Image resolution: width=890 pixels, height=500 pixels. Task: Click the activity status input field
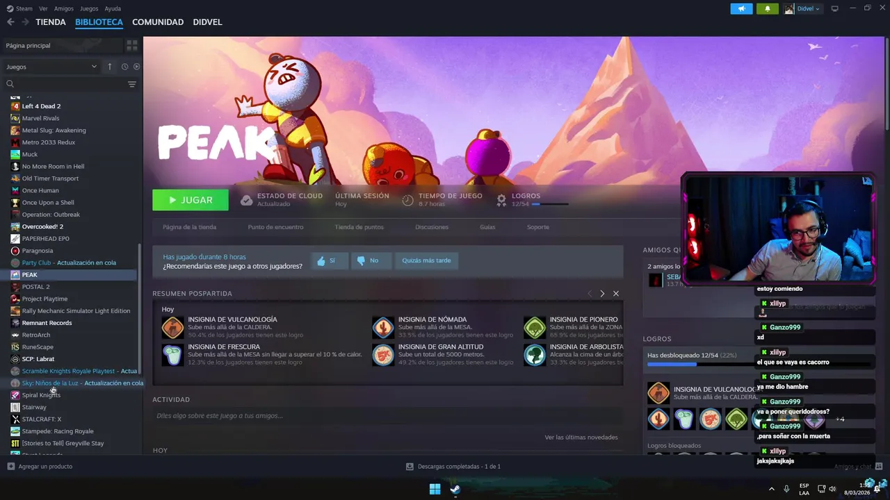tap(387, 416)
